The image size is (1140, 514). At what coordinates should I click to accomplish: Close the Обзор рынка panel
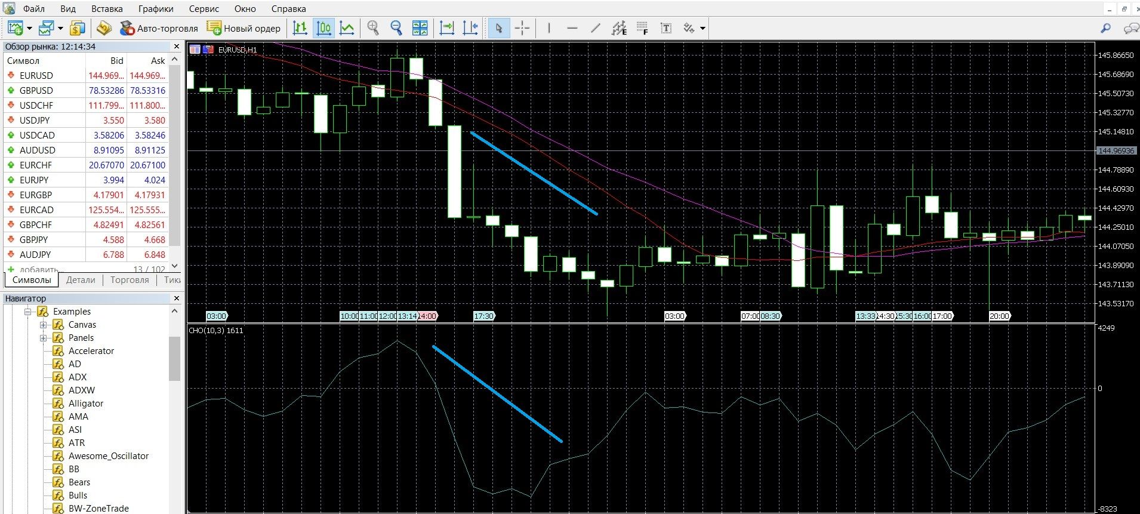[176, 47]
